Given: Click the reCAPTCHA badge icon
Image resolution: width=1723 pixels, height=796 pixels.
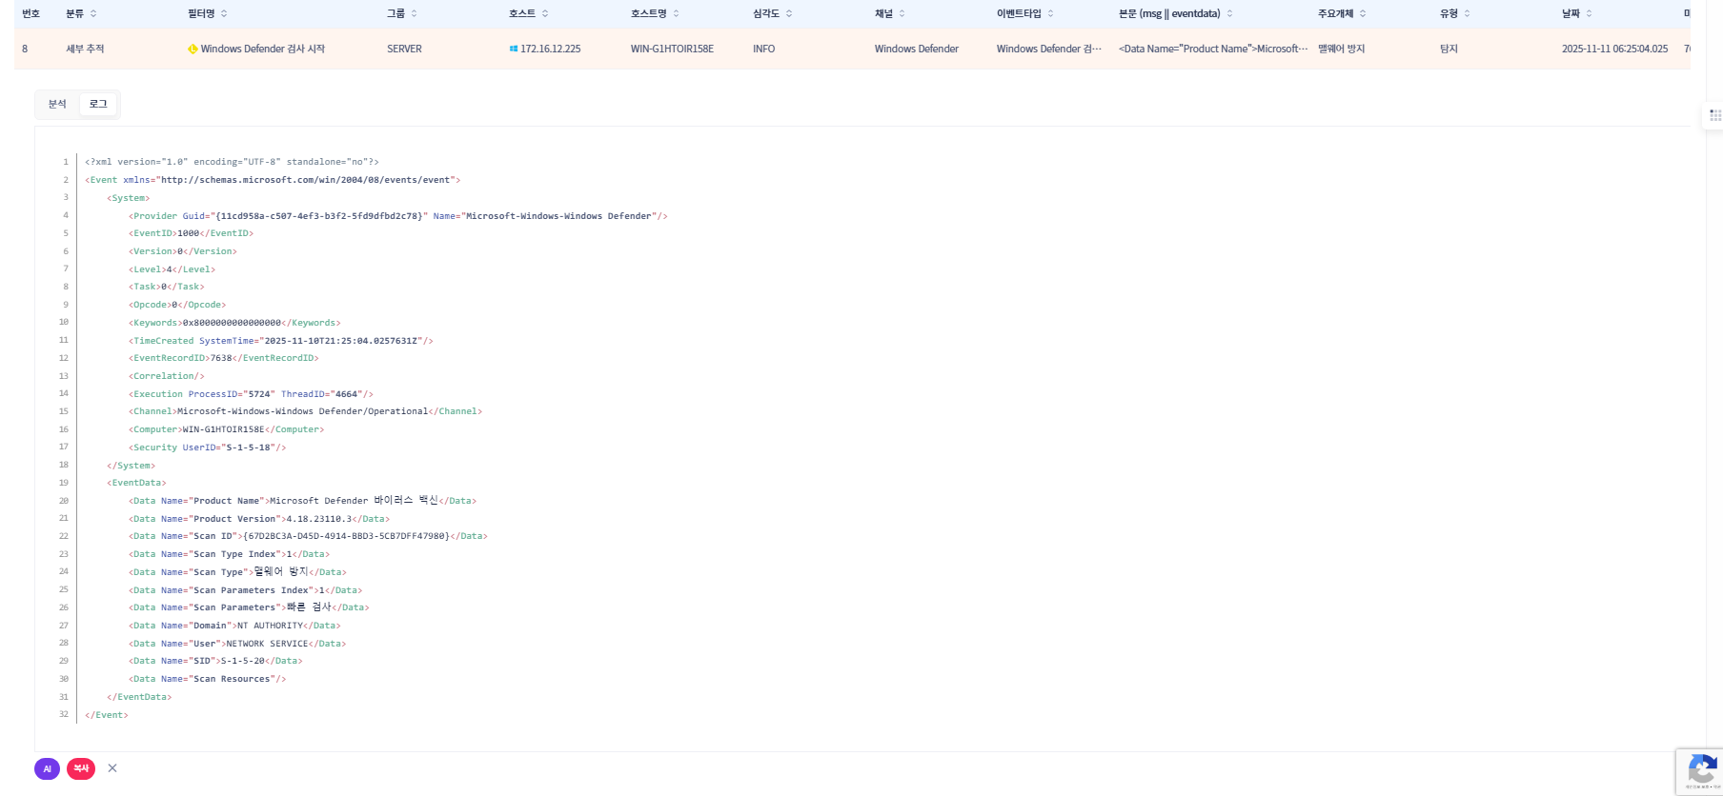Looking at the screenshot, I should coord(1701,768).
